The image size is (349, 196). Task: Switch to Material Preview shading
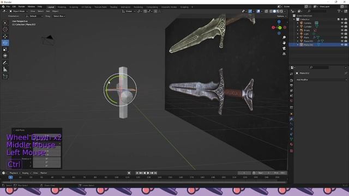(278, 11)
